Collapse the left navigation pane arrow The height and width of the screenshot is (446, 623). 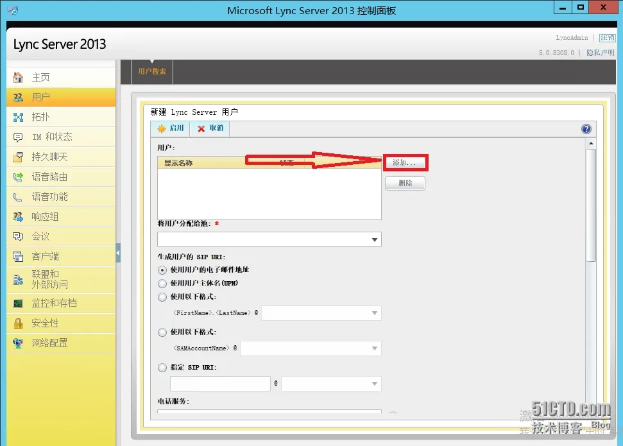coord(118,253)
